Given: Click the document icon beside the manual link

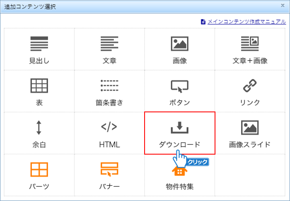Looking at the screenshot, I should point(203,22).
